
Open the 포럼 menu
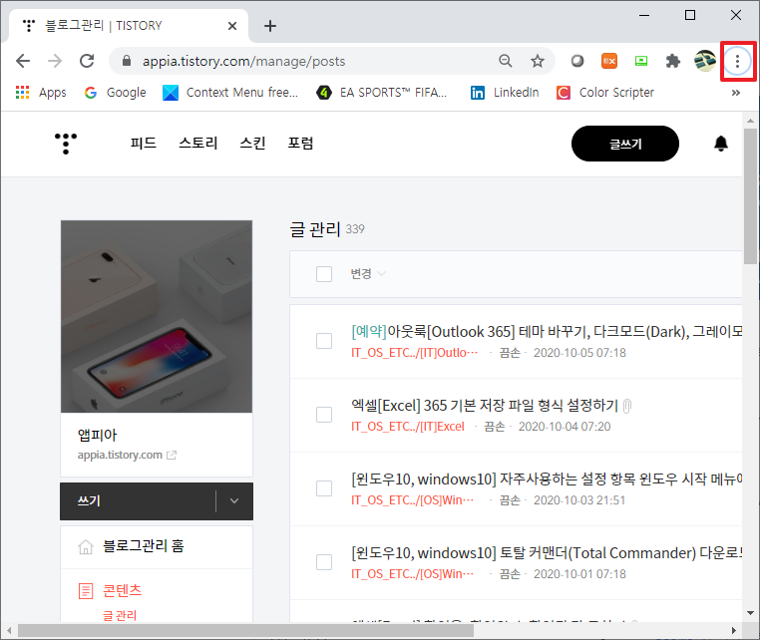[x=300, y=144]
